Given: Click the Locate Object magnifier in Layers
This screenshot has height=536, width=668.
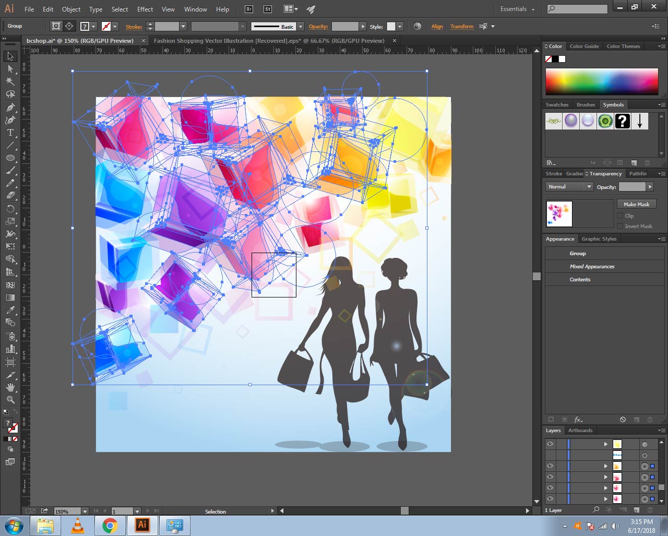Looking at the screenshot, I should pyautogui.click(x=596, y=510).
